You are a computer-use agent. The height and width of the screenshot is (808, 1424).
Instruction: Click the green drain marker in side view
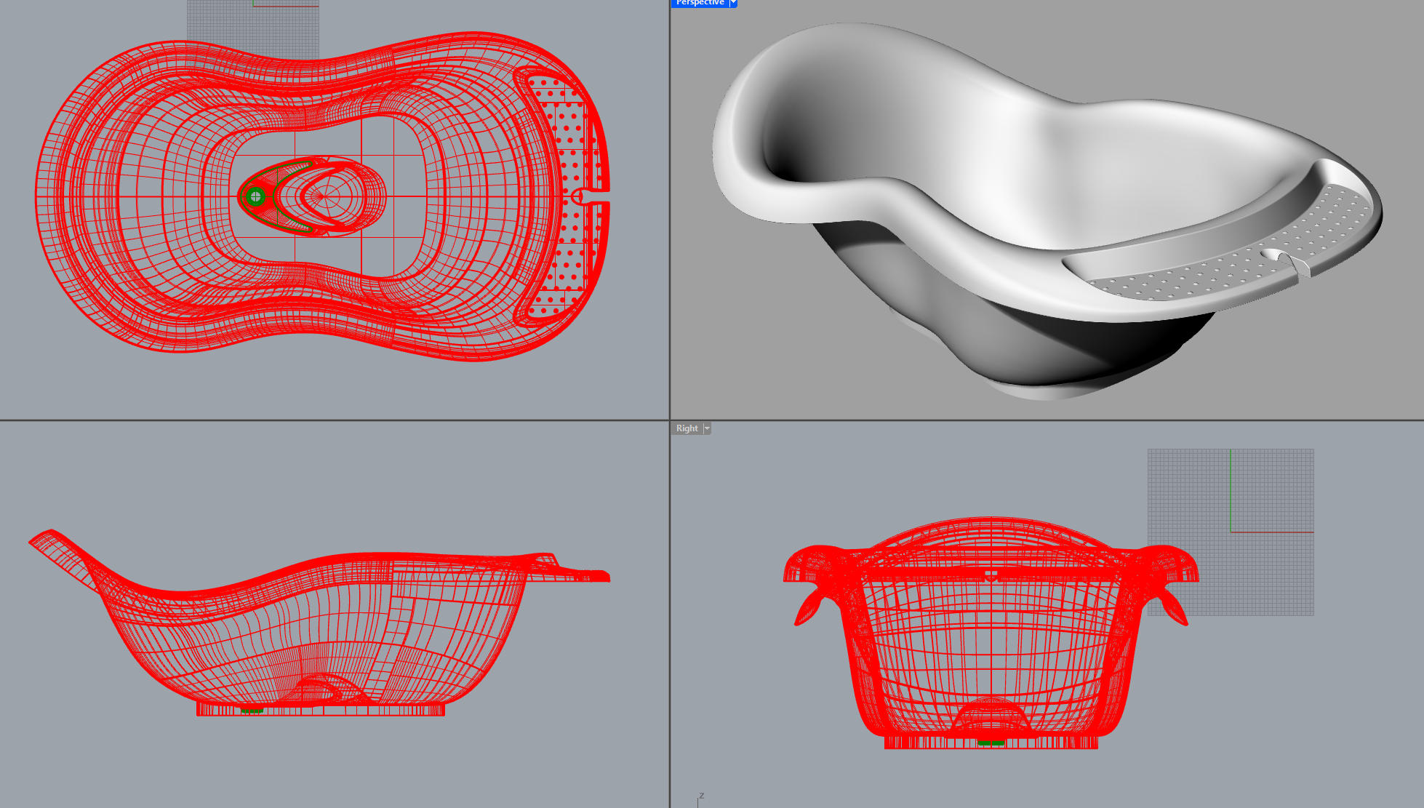252,710
